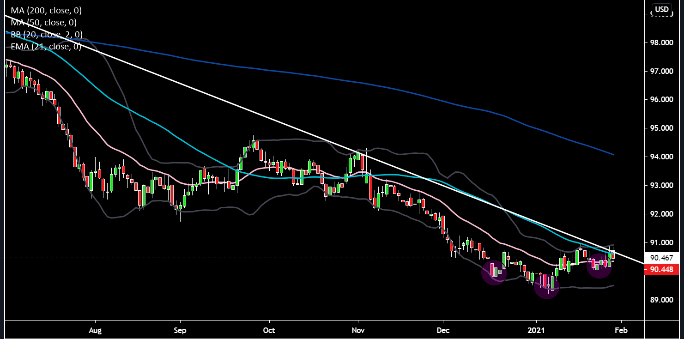Select the purple circle marking late-January candles
Image resolution: width=684 pixels, height=339 pixels.
(599, 266)
